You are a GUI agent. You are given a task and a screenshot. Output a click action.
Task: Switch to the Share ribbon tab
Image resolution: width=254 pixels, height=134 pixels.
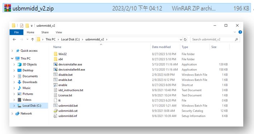(x=45, y=32)
